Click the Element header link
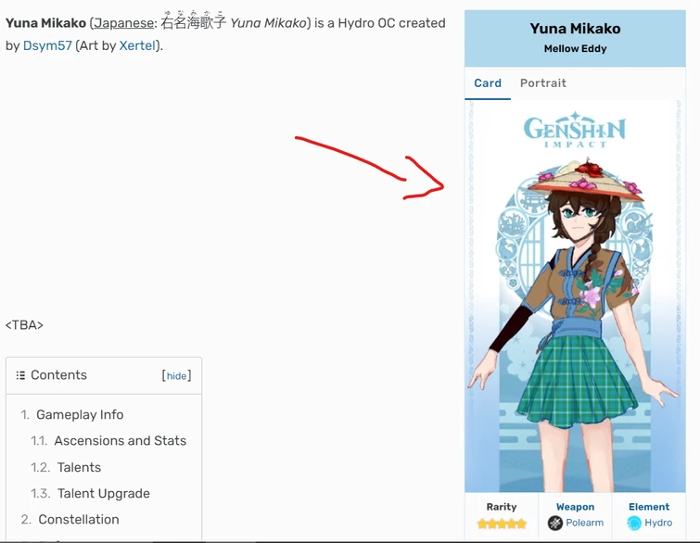This screenshot has height=543, width=700. click(x=649, y=507)
